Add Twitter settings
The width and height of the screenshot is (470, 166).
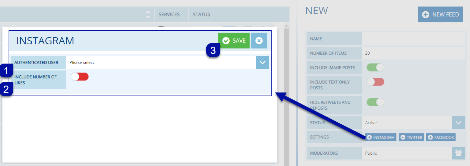point(411,137)
